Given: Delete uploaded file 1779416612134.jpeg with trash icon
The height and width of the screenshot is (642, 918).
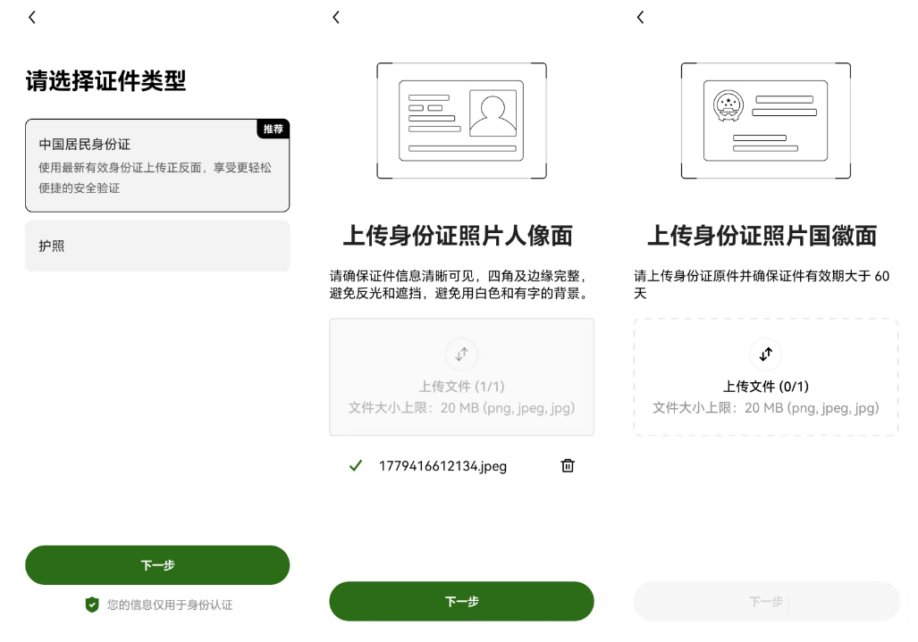Looking at the screenshot, I should pos(568,465).
